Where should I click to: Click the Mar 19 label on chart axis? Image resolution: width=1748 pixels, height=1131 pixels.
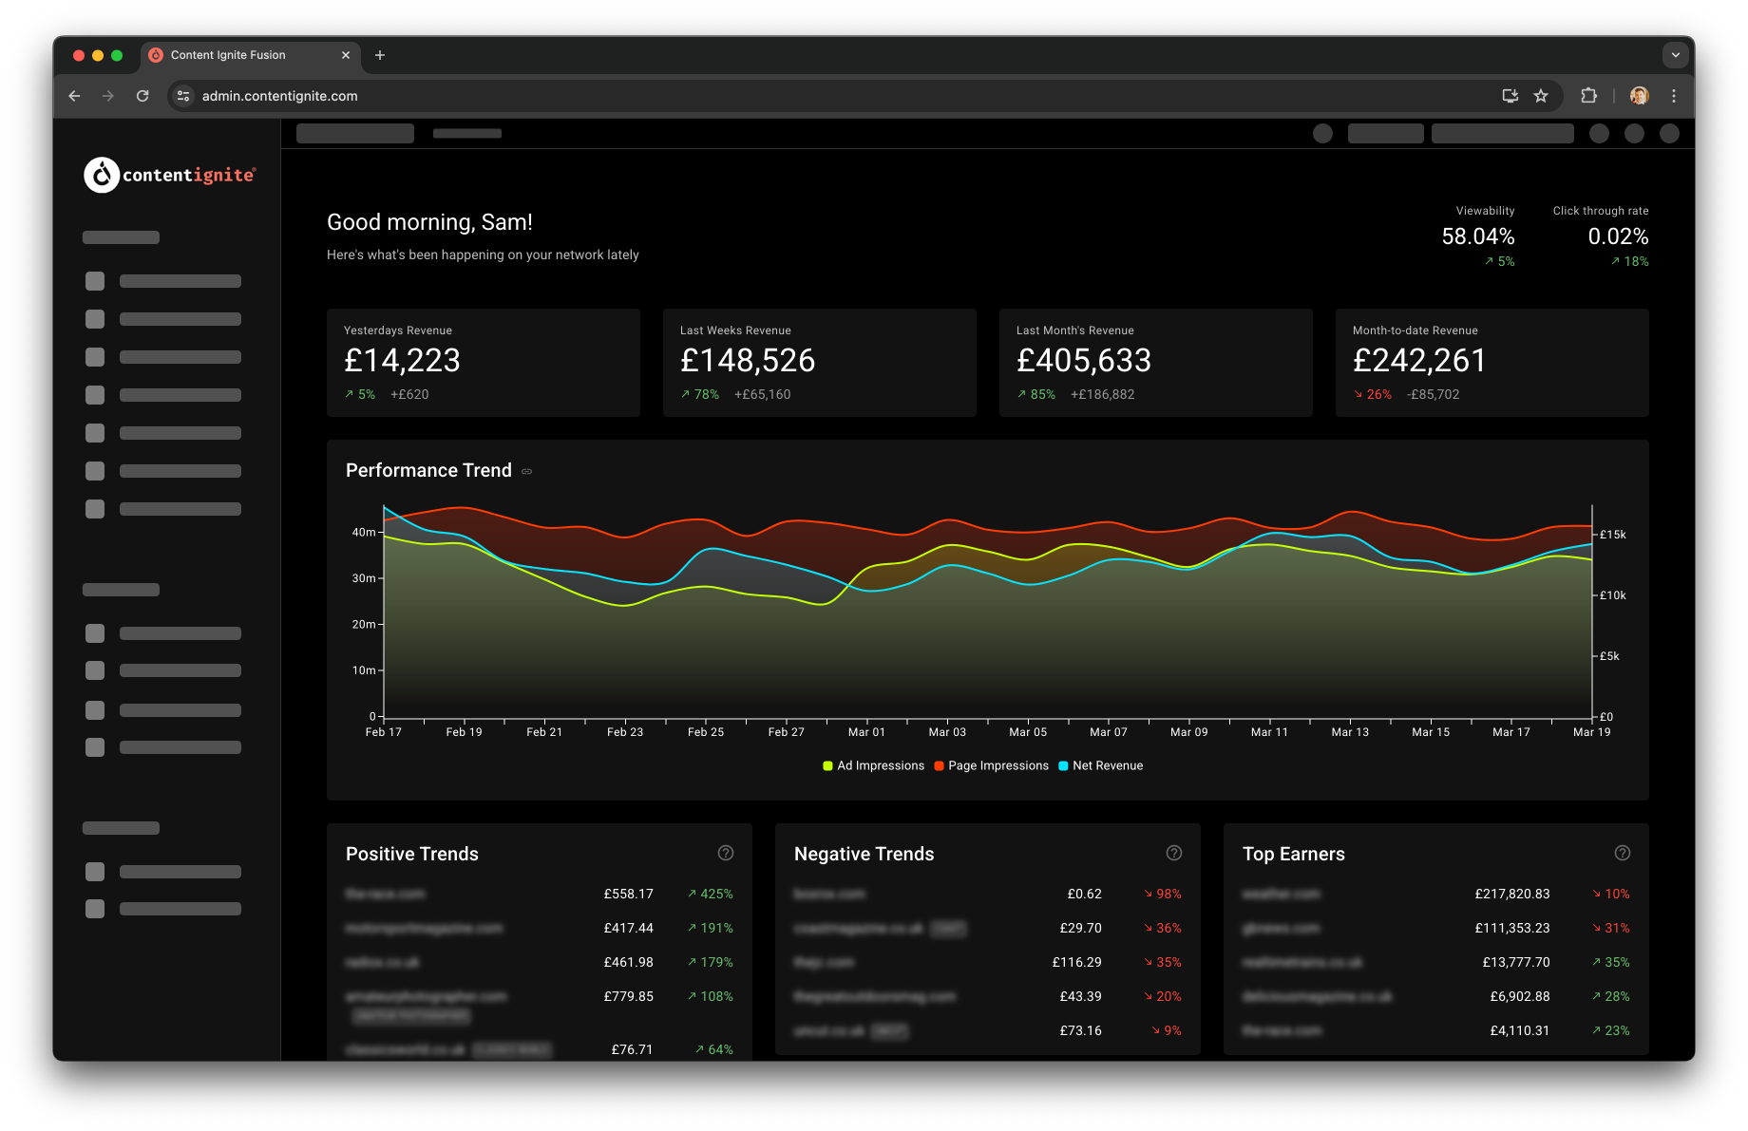(1592, 732)
